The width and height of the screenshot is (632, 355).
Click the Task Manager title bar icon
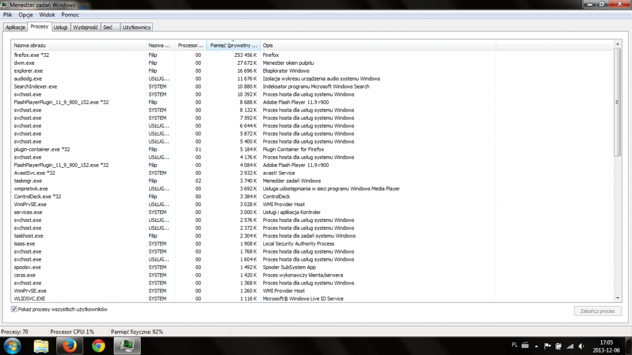tap(5, 6)
